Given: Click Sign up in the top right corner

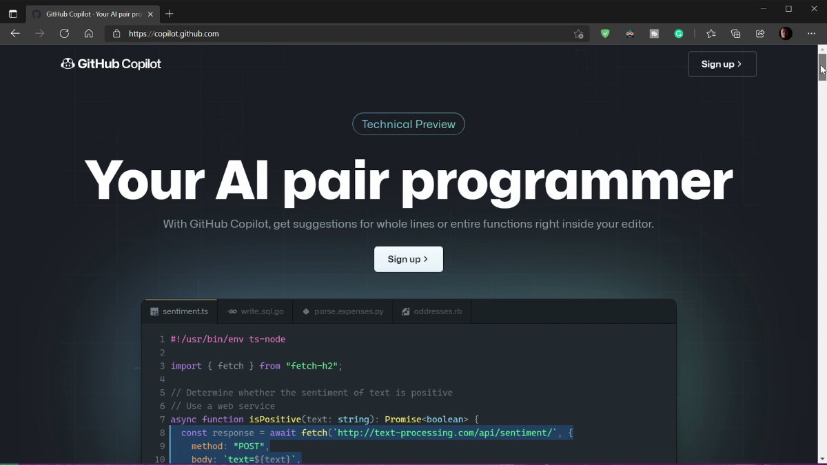Looking at the screenshot, I should pos(722,63).
